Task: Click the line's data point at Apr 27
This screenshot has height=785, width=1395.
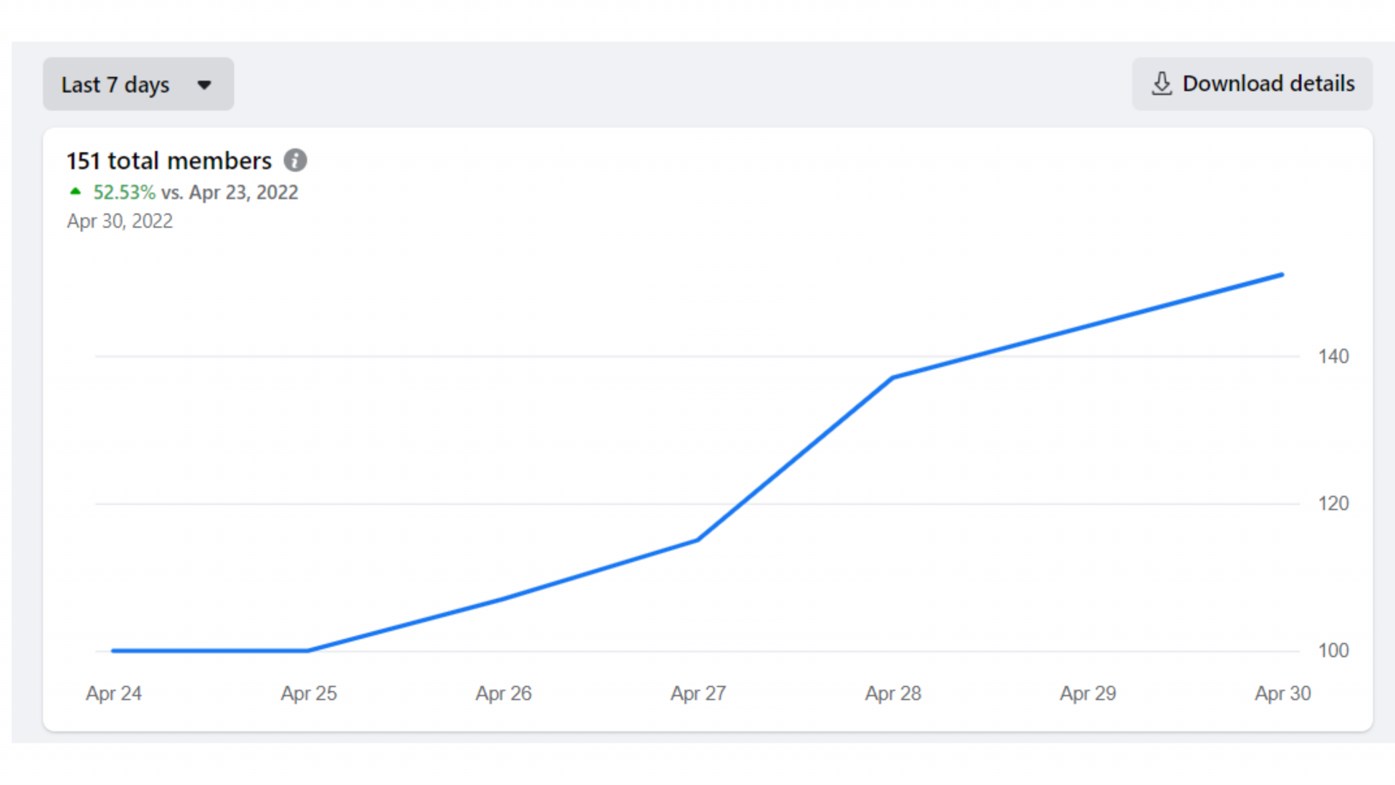Action: (697, 540)
